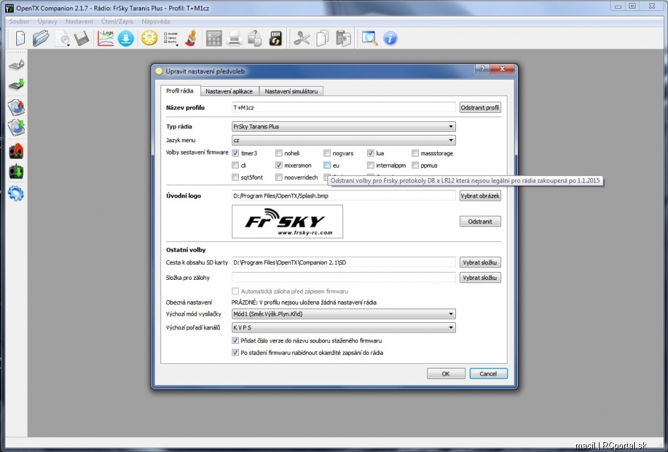Screen dimensions: 668x452
Task: Save file with the floppy disk icon
Action: [x=82, y=38]
